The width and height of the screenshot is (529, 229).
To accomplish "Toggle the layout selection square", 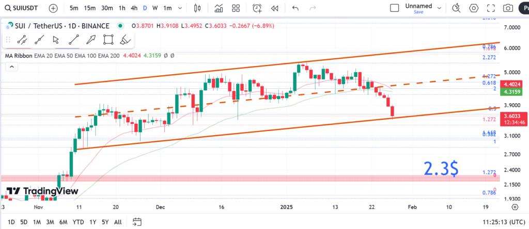I will 394,8.
